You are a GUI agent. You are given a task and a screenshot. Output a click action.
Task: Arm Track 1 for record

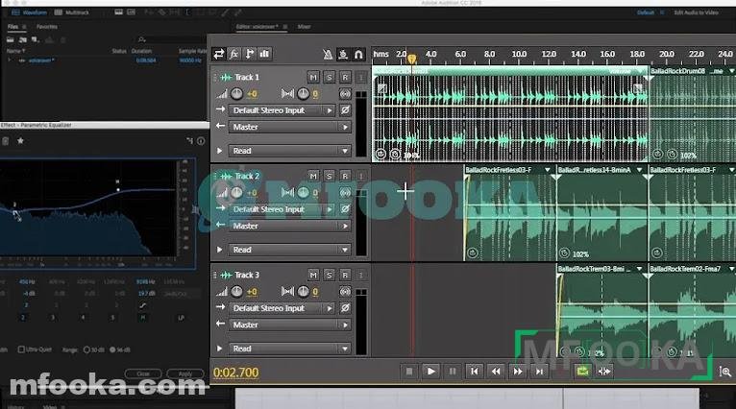pyautogui.click(x=345, y=77)
